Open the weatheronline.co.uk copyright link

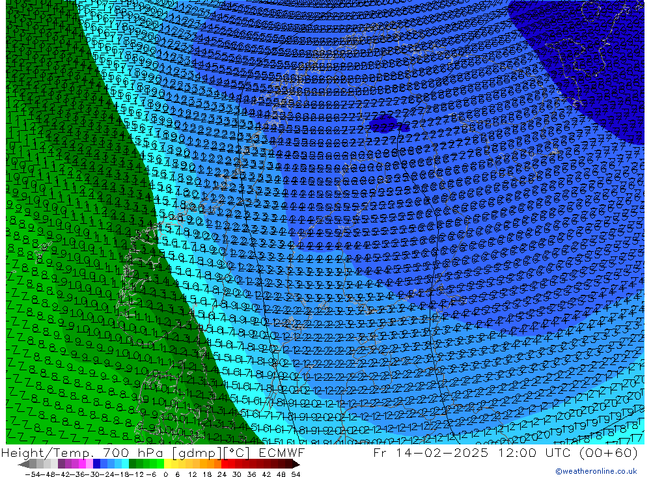coord(596,471)
